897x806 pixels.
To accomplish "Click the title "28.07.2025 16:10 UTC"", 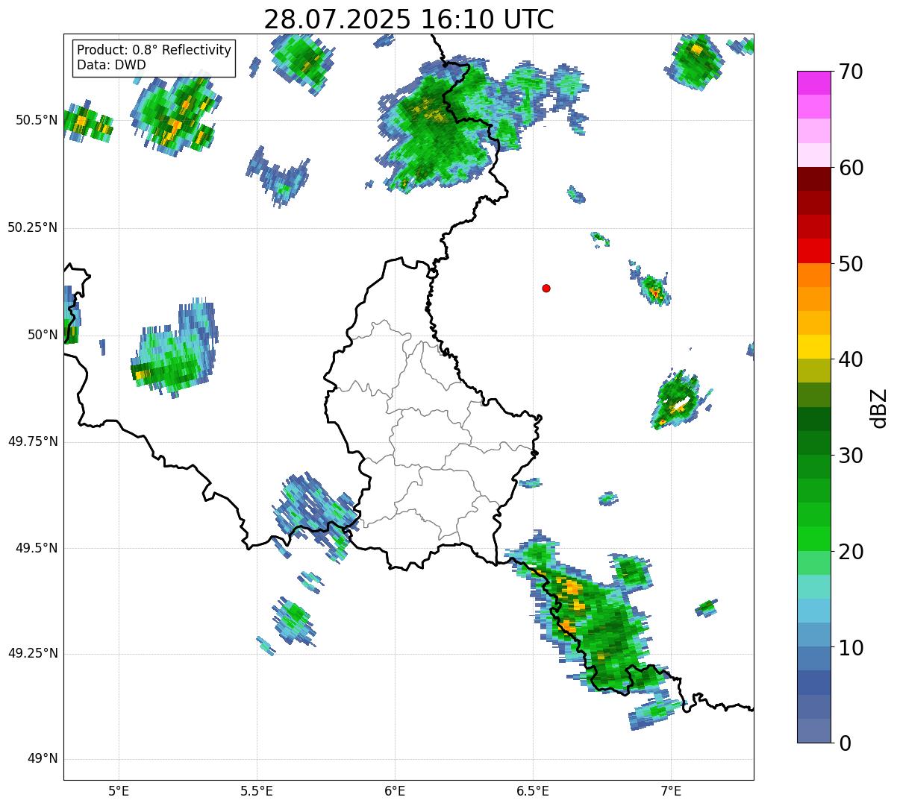I will [409, 19].
